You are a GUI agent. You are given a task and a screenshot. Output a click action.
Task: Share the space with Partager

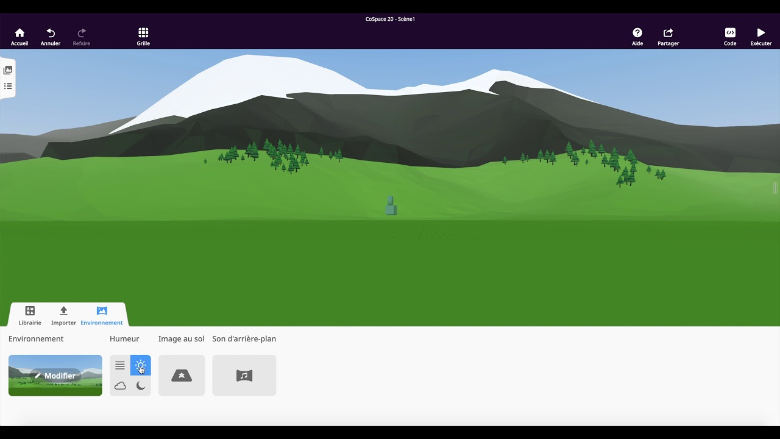tap(668, 37)
